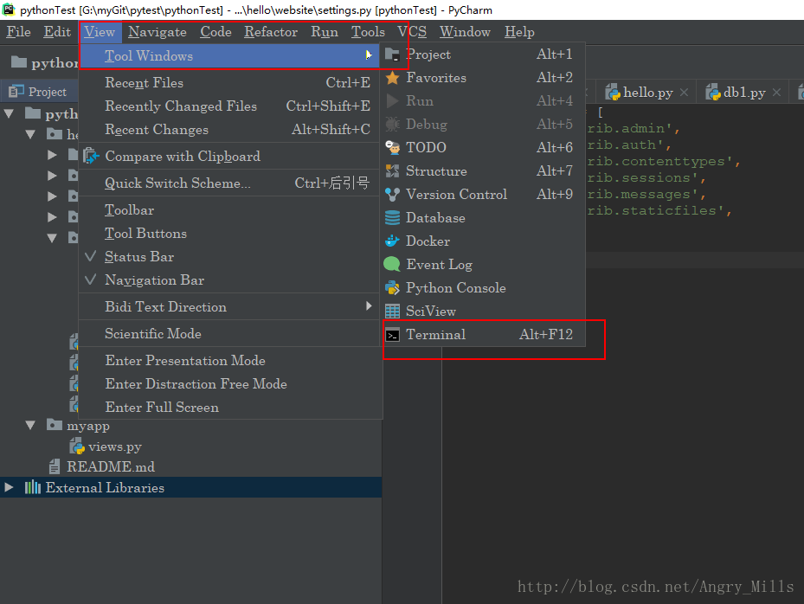Image resolution: width=804 pixels, height=604 pixels.
Task: Open the Navigate menu
Action: point(158,32)
